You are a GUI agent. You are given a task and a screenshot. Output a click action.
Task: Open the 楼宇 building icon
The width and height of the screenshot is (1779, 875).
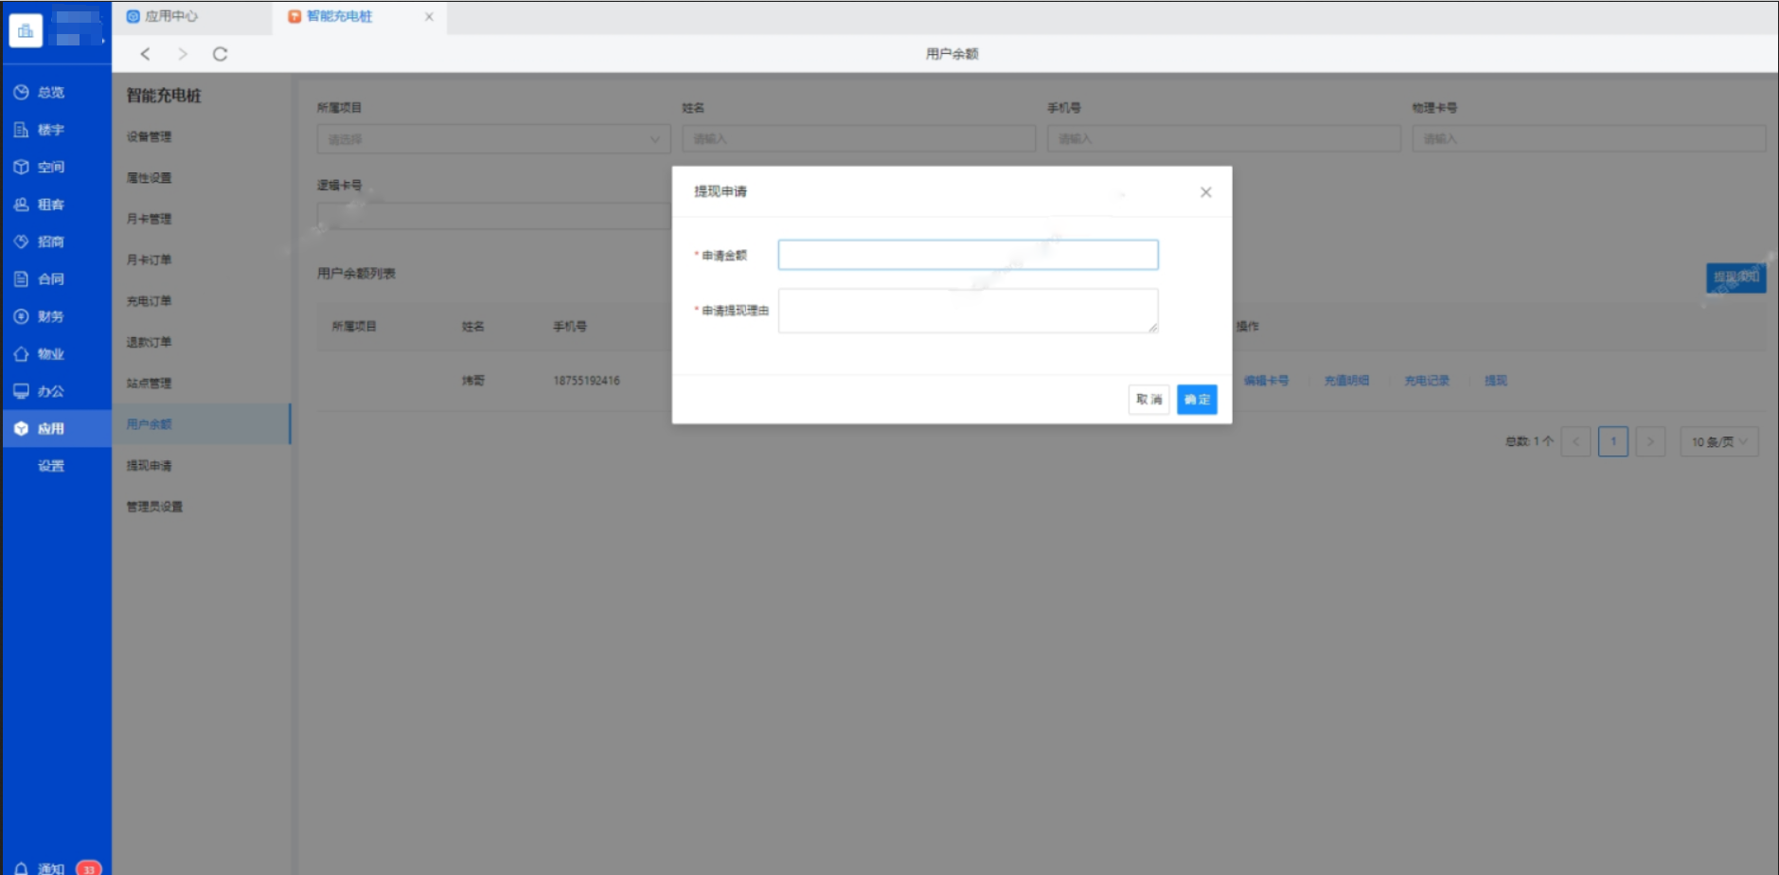pos(21,130)
